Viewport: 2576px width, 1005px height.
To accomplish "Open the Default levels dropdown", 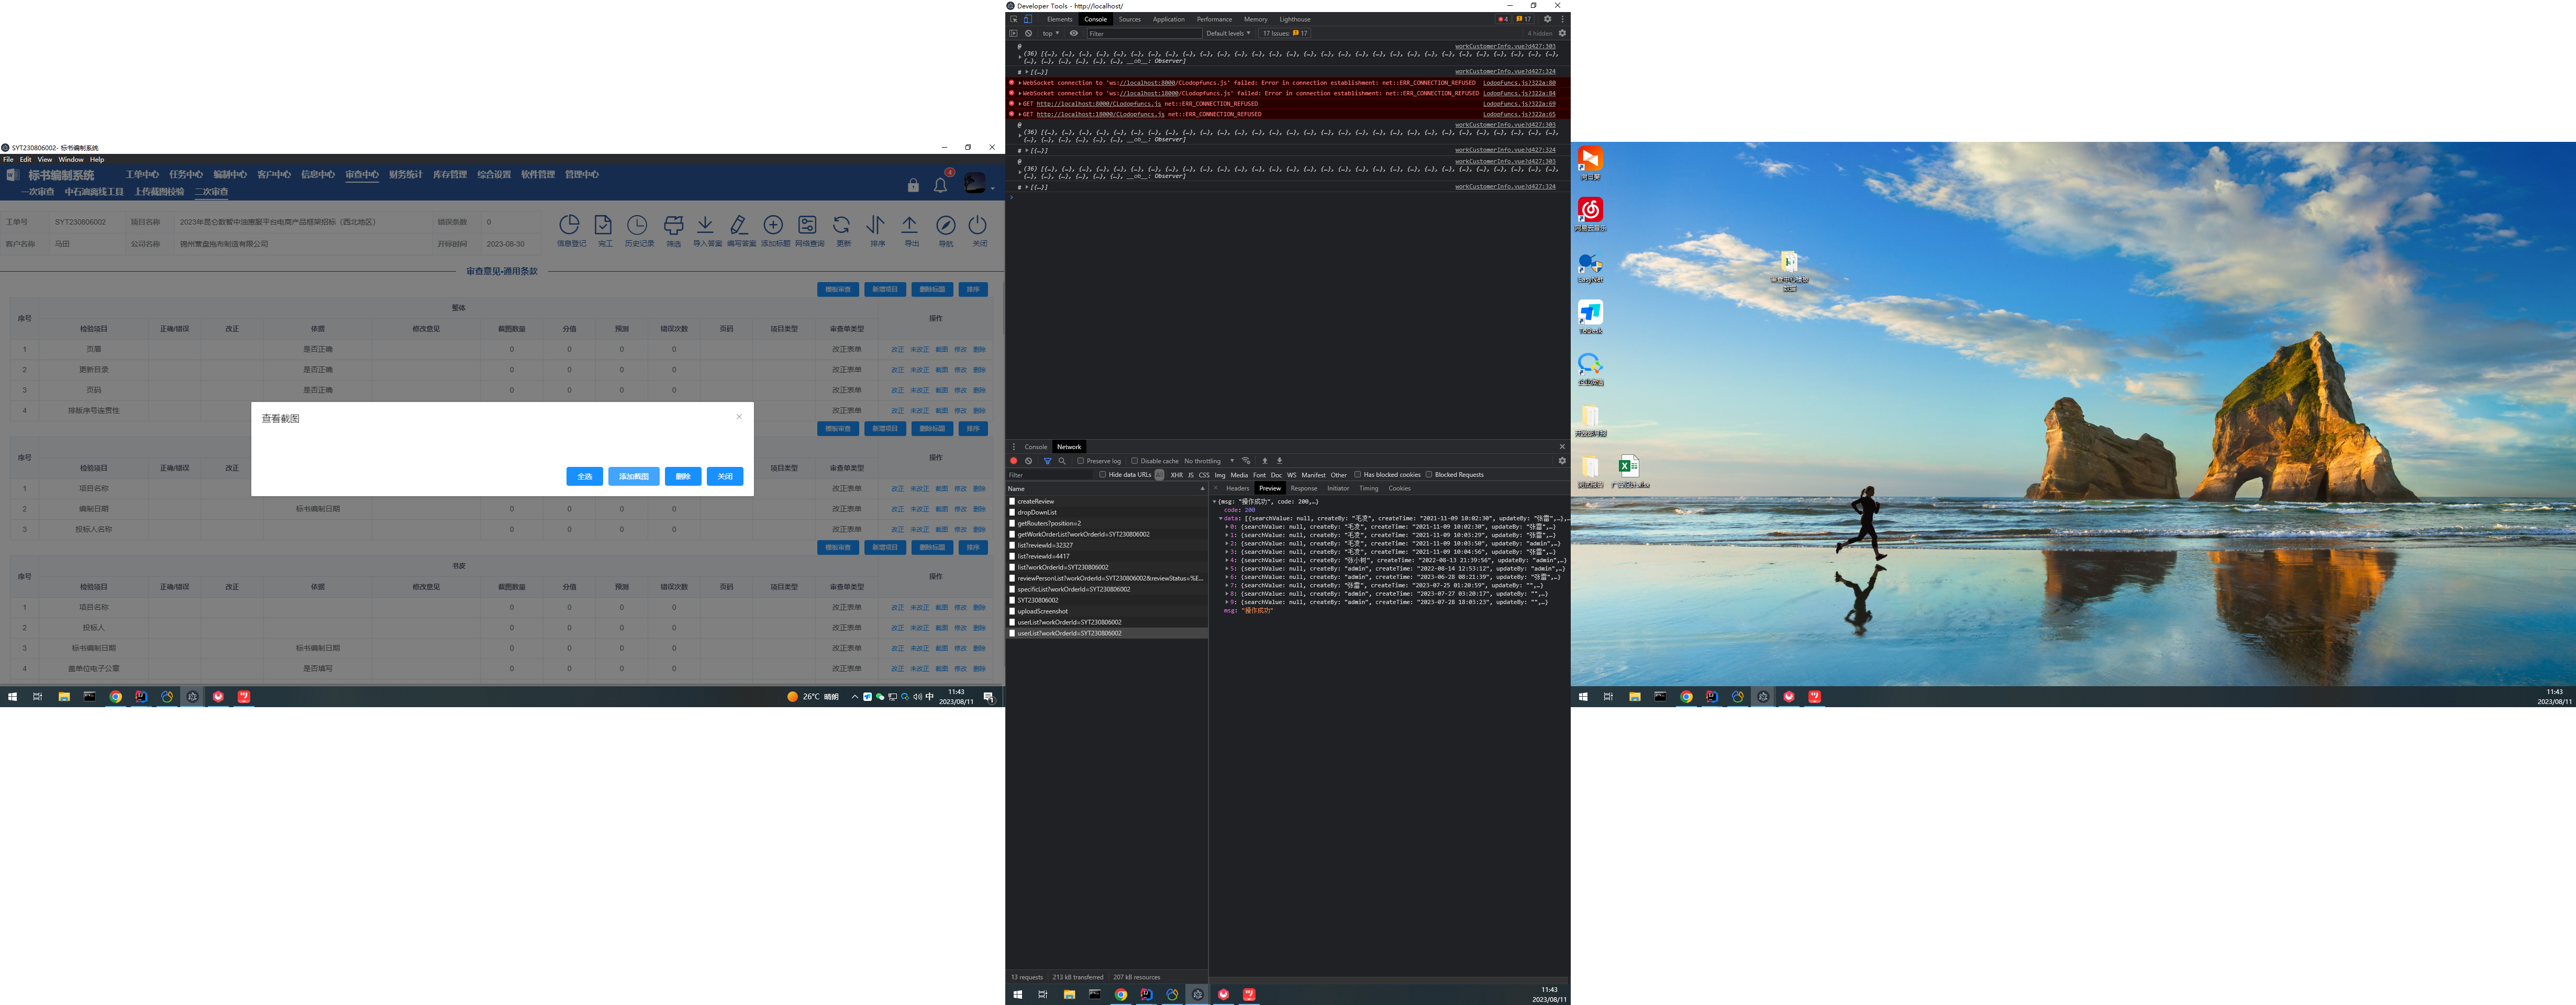I will [x=1227, y=33].
